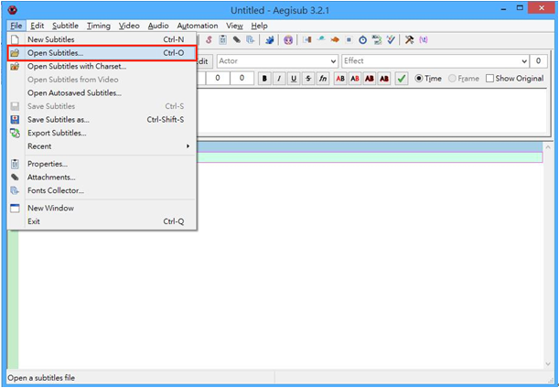This screenshot has height=388, width=559.
Task: Click the Bold formatting button
Action: (265, 79)
